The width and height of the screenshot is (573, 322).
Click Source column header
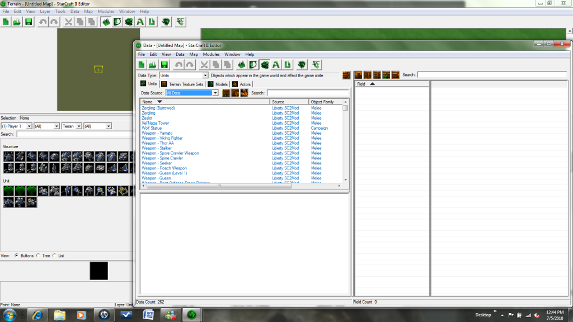[x=289, y=102]
